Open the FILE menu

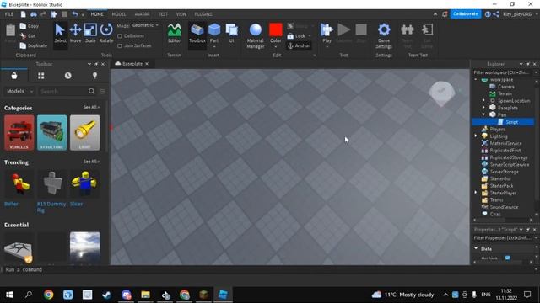tap(9, 14)
